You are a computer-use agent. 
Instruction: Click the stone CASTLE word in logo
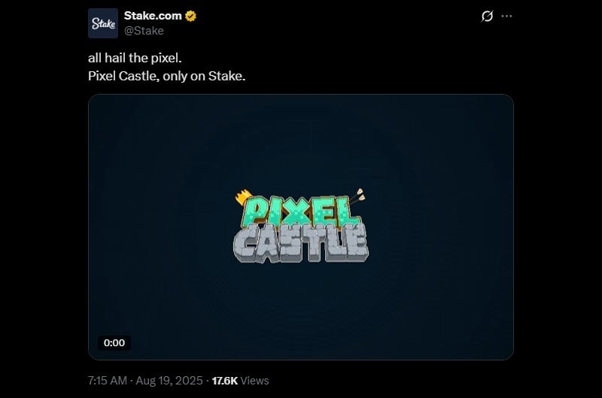tap(301, 243)
